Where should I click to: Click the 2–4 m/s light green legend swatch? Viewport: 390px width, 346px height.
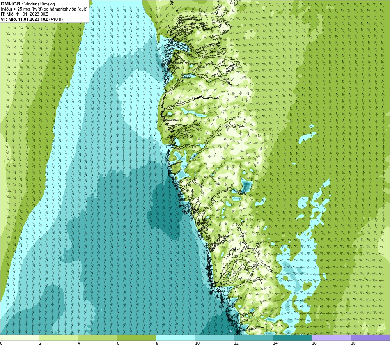tap(58, 337)
